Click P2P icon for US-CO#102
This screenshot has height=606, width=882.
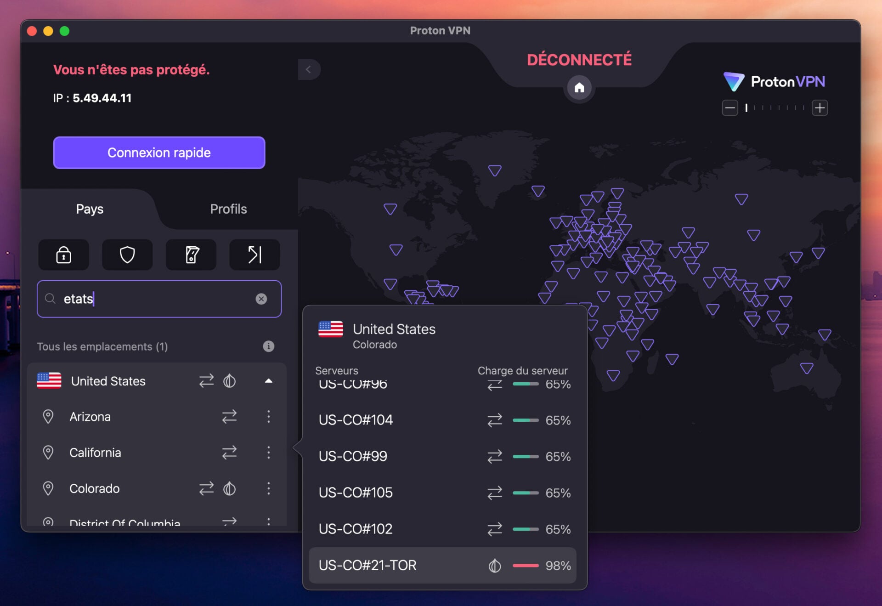[495, 529]
